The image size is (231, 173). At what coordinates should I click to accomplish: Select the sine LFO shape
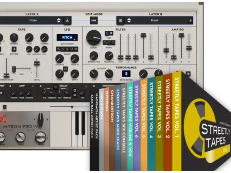click(x=59, y=49)
